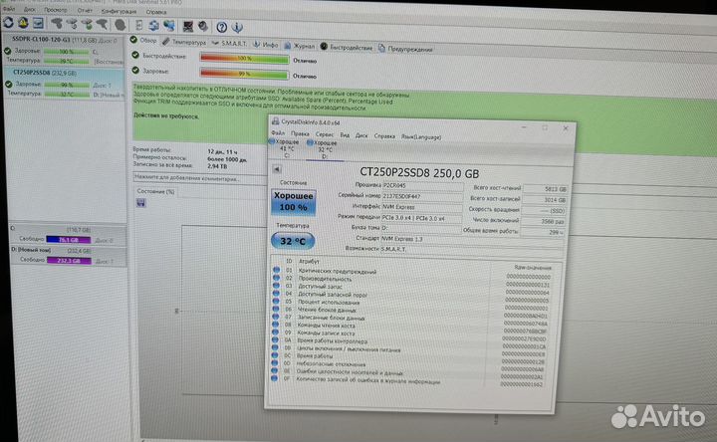Click the blue monitor panel icon in Sentinel toolbar
Screen dimensions: 717x442
tap(38, 23)
